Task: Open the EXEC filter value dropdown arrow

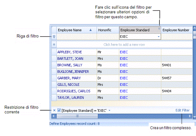Action: click(x=158, y=37)
